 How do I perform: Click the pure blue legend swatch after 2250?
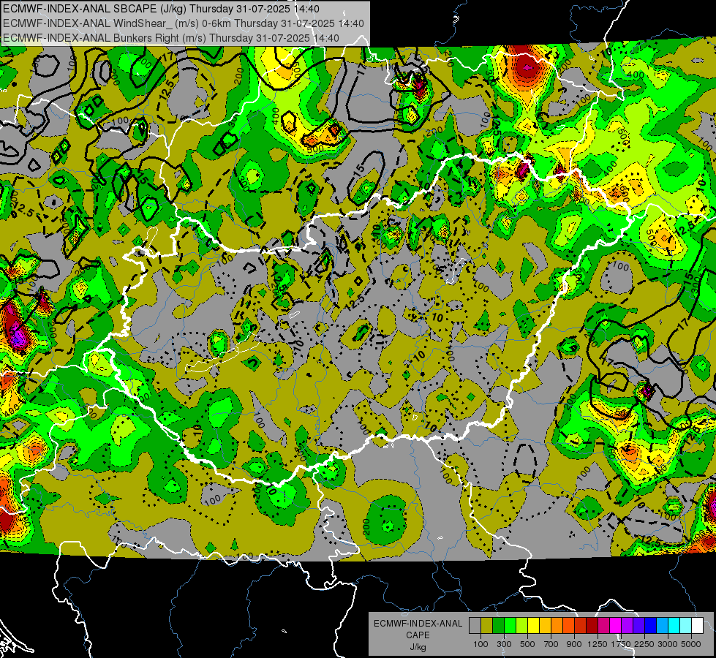tap(651, 626)
